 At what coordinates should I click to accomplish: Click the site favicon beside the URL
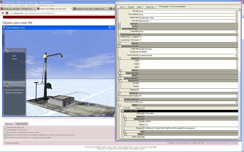pyautogui.click(x=7, y=13)
